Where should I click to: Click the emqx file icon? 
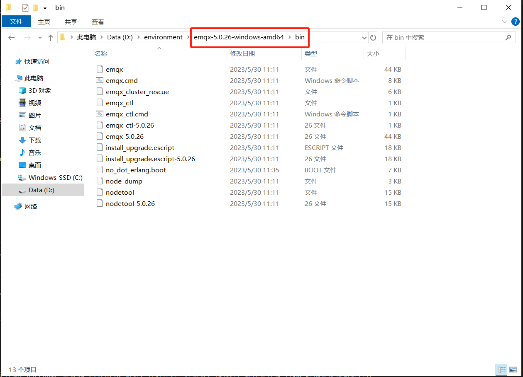[99, 69]
